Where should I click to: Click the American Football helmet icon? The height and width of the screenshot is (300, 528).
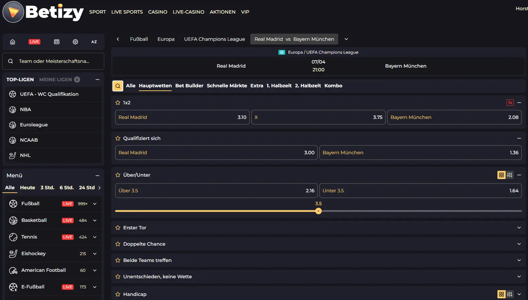tap(13, 270)
